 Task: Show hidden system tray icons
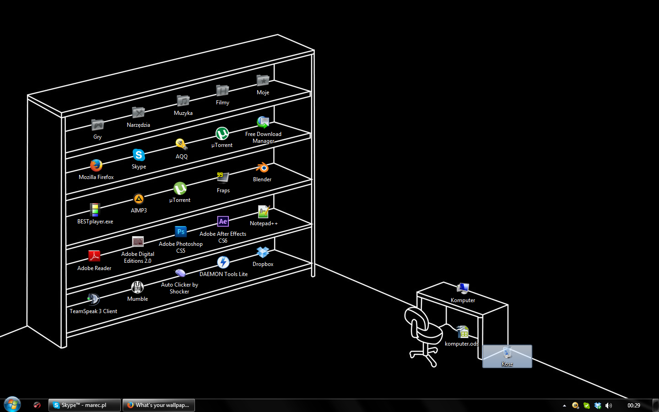(564, 406)
